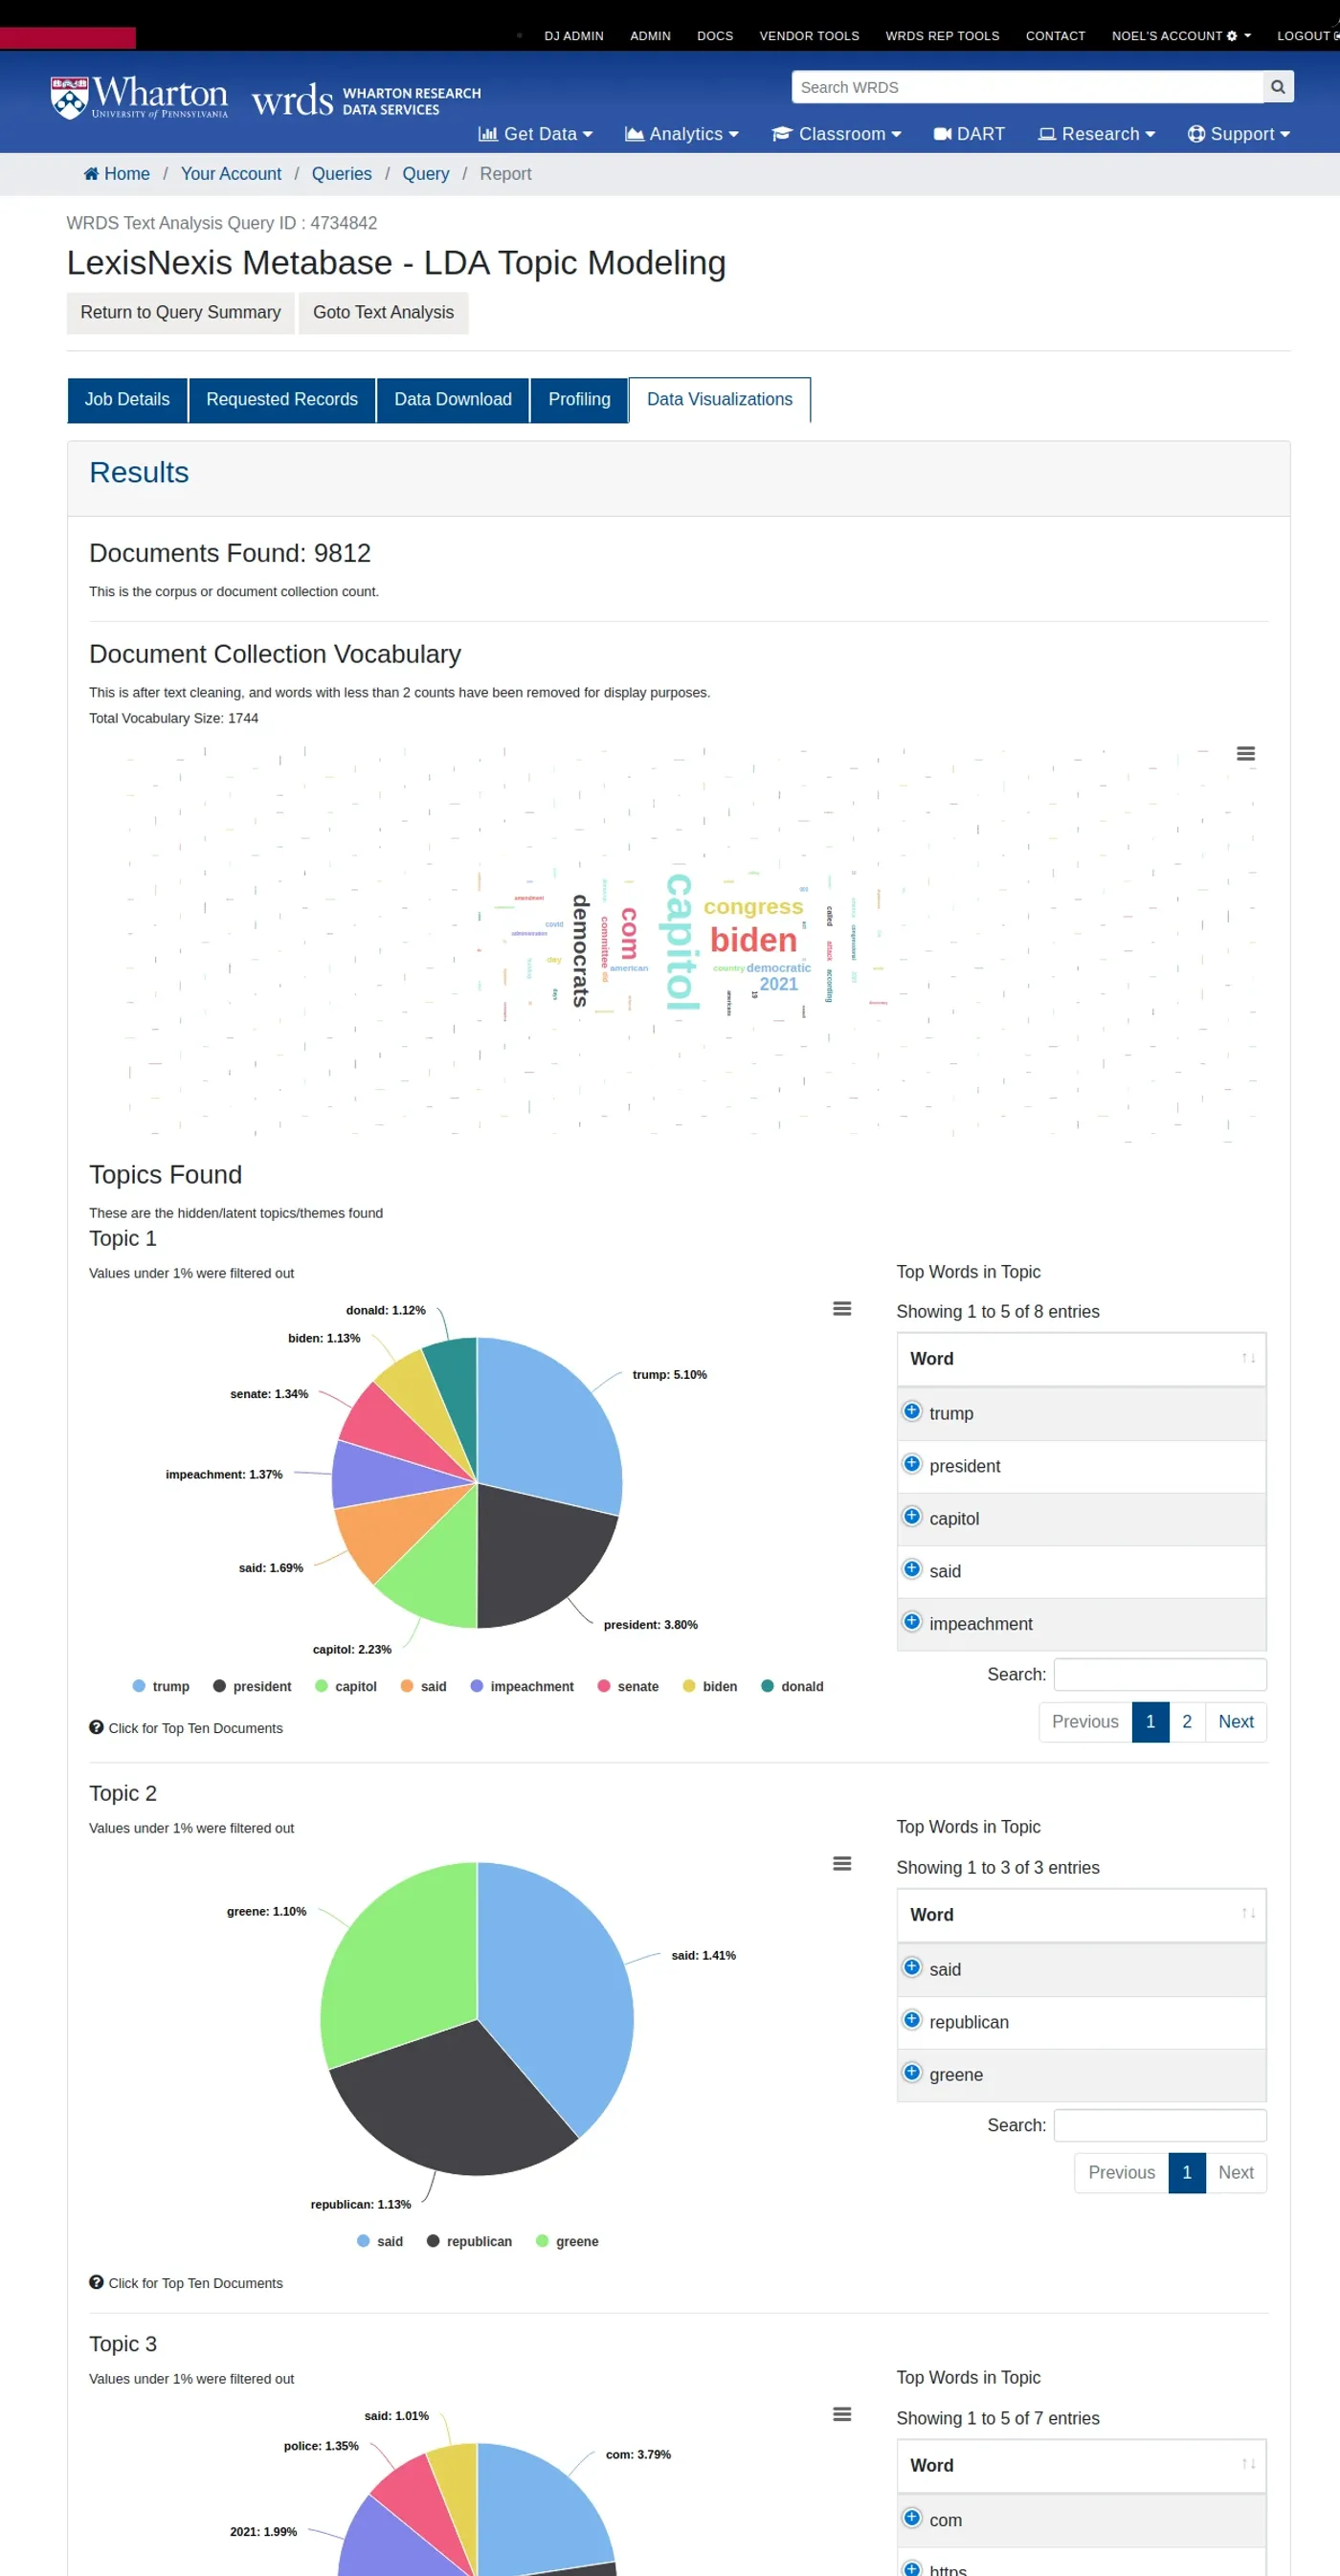Sort Topic 1 Word column arrows
This screenshot has height=2576, width=1340.
pos(1248,1358)
